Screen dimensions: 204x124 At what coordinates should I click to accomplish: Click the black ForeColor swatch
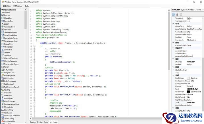pos(188,92)
